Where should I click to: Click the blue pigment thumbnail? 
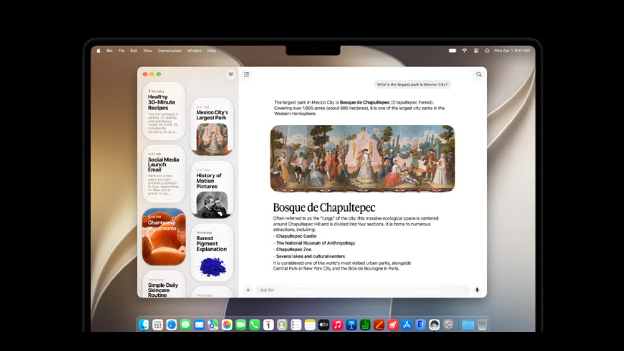[x=212, y=267]
